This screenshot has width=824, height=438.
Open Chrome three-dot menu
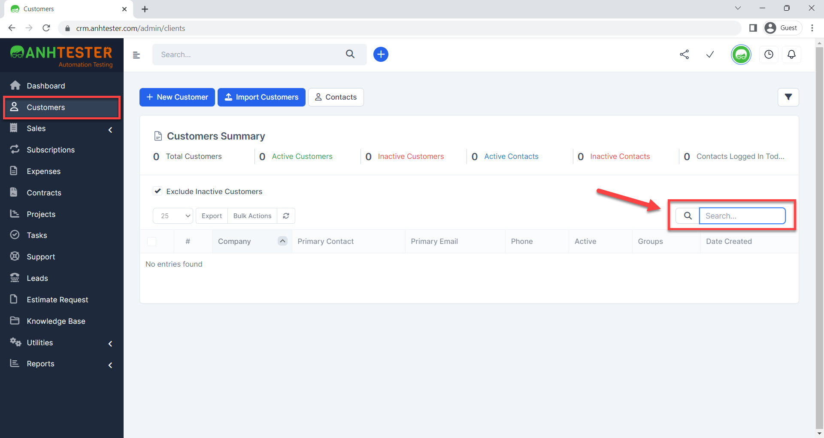[x=812, y=28]
